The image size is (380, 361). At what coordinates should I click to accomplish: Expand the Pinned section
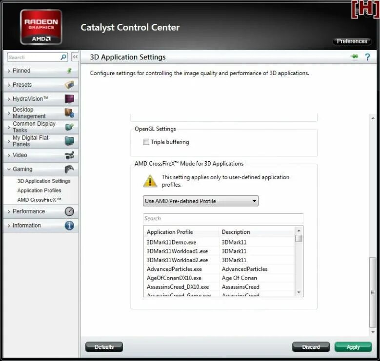(x=40, y=71)
